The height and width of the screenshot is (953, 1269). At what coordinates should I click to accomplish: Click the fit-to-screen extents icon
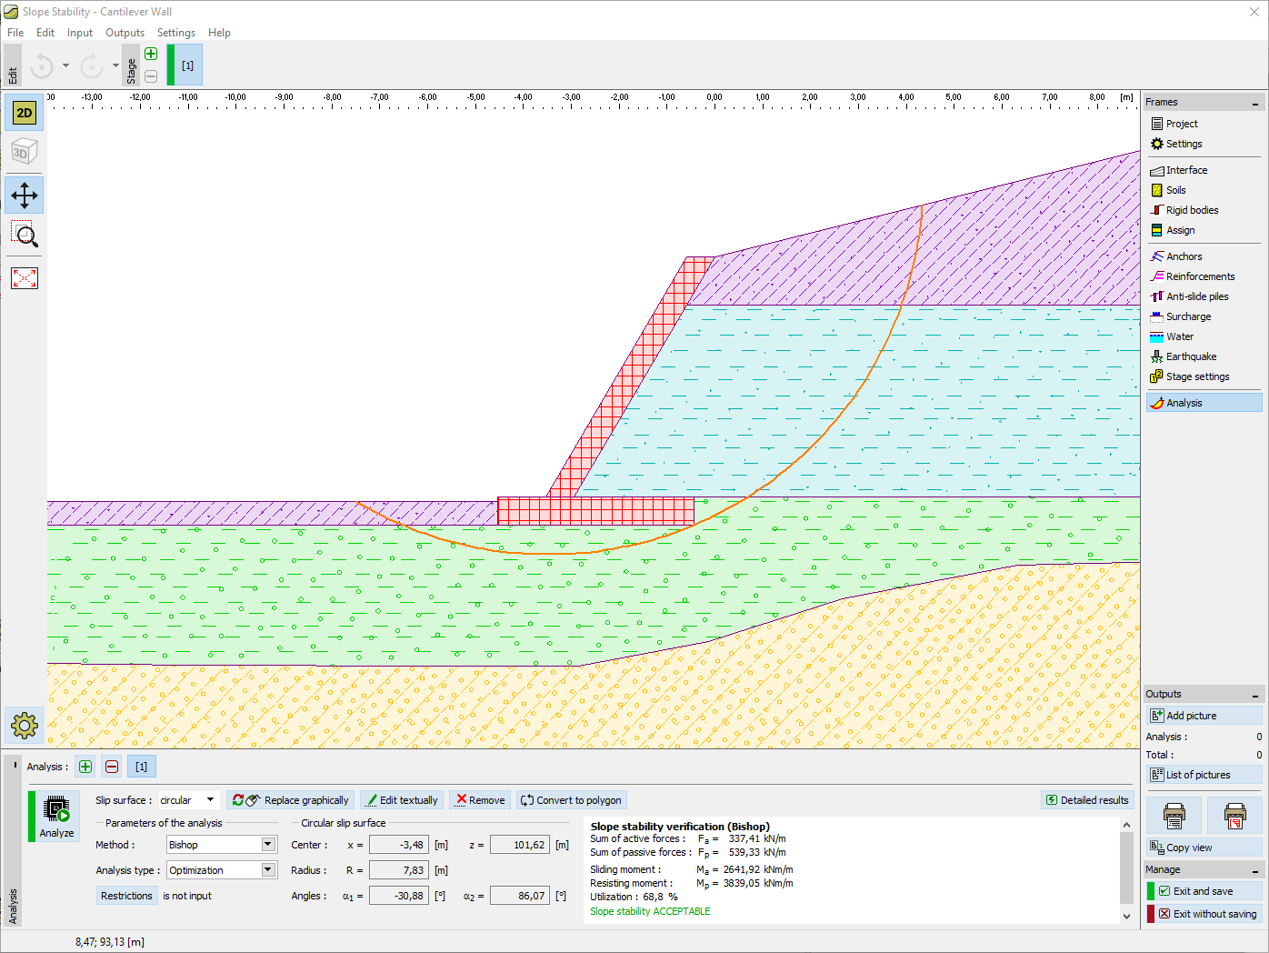coord(24,278)
